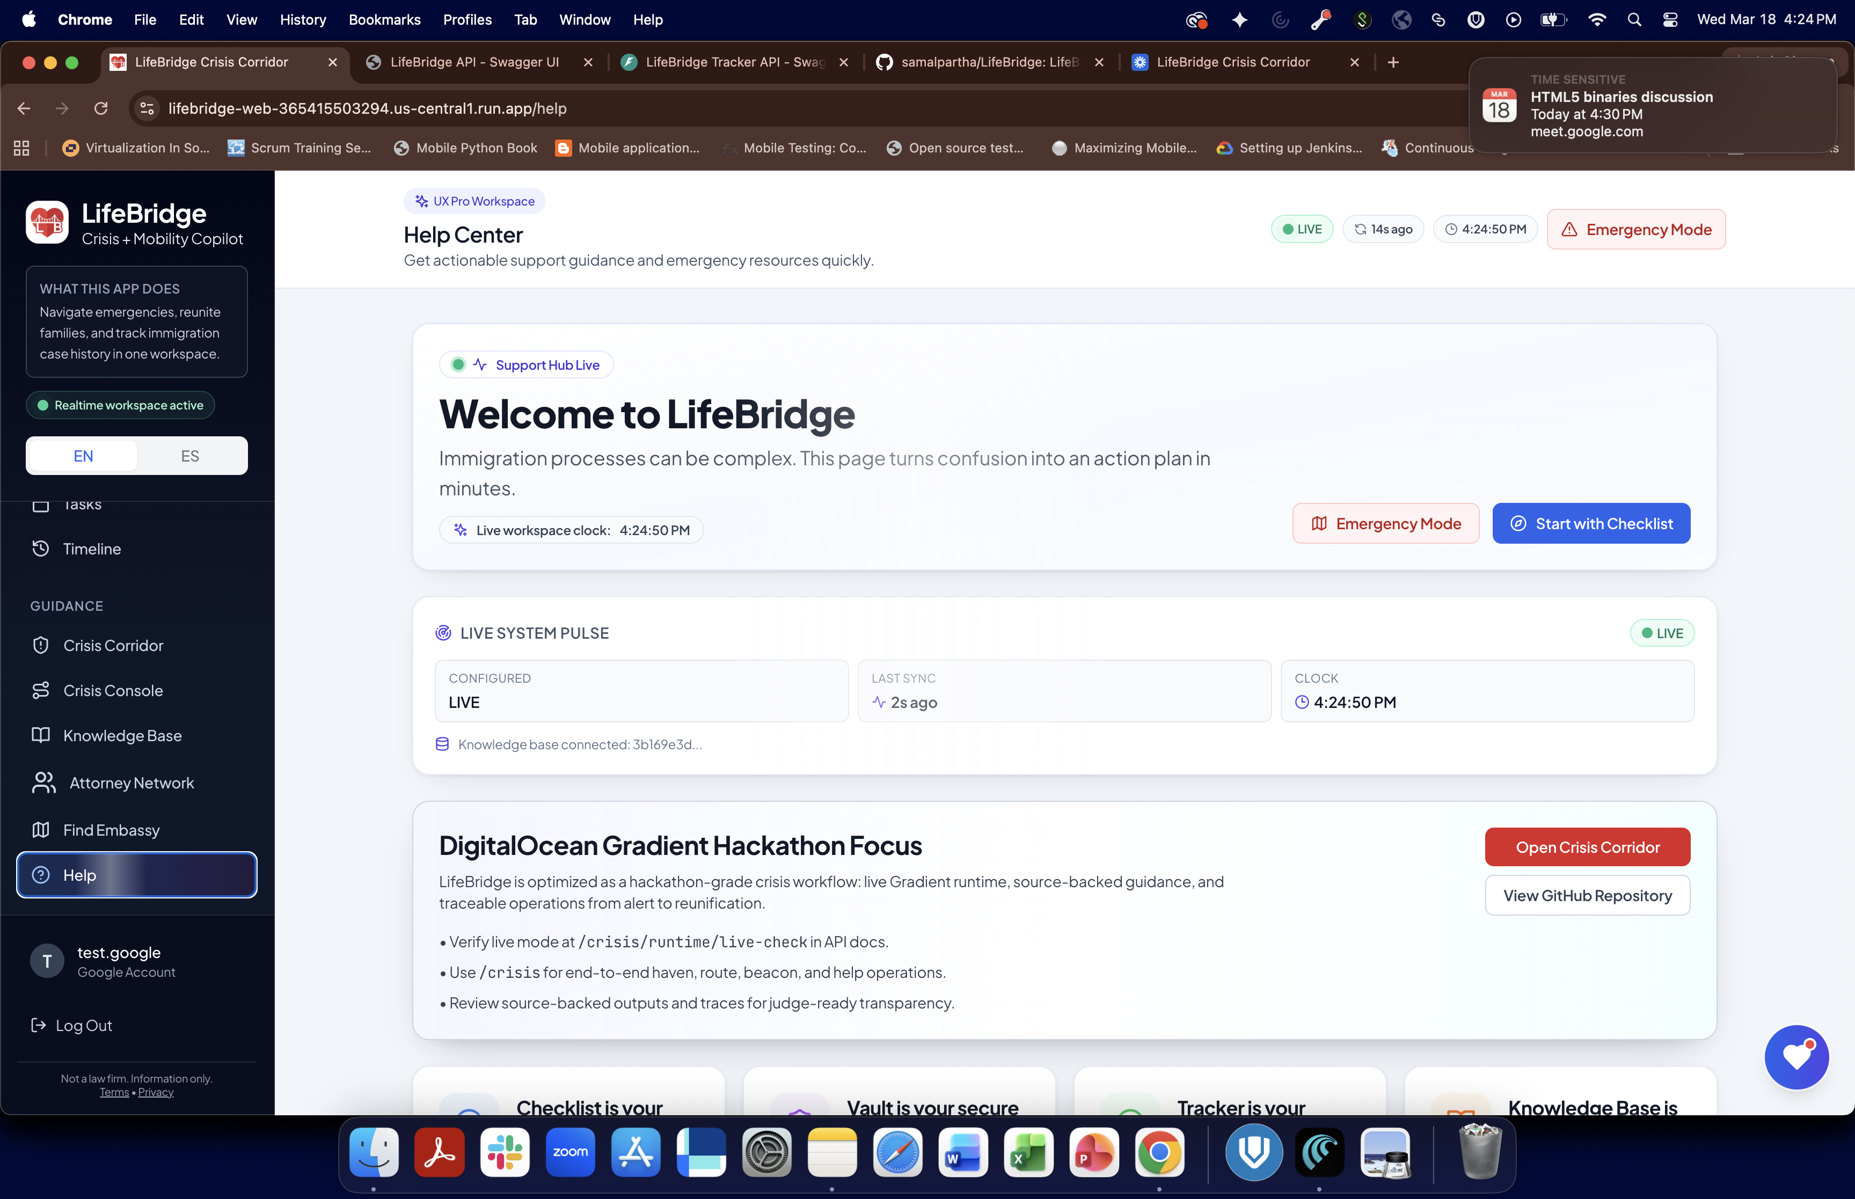The height and width of the screenshot is (1199, 1855).
Task: Click View GitHub Repository button
Action: [x=1587, y=895]
